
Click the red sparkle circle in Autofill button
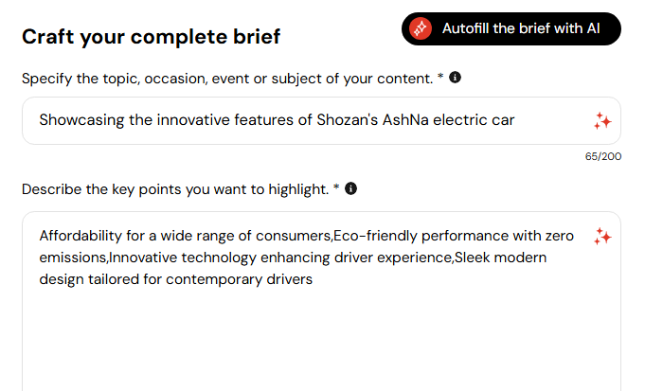(x=420, y=28)
